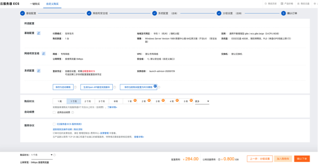
Task: Click the orange 确认下单 button
Action: coord(302,159)
